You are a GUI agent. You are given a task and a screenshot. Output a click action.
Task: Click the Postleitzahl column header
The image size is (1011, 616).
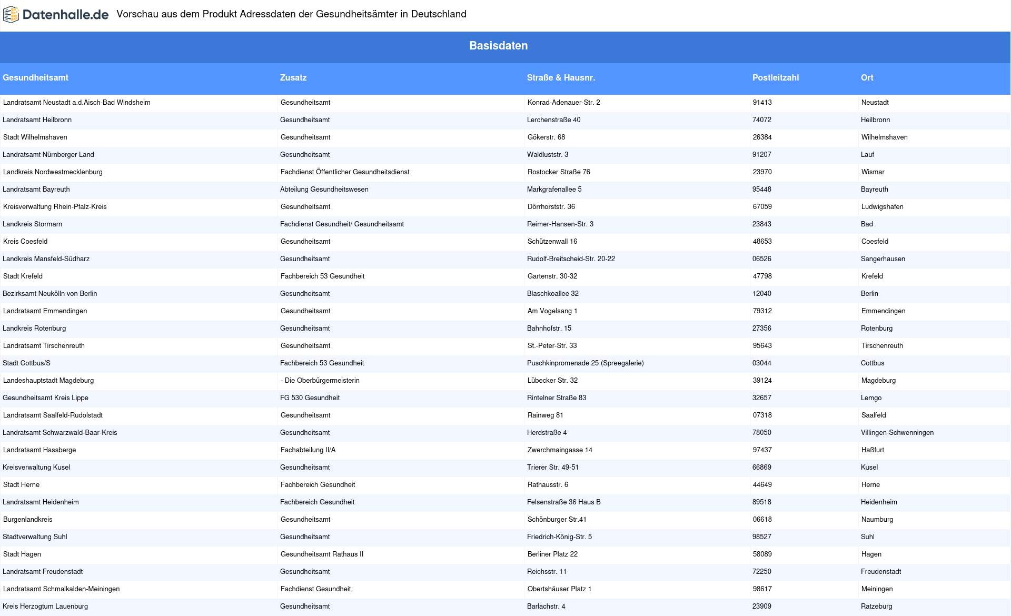(x=776, y=77)
